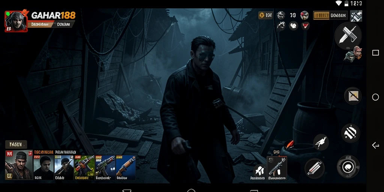
Task: Select the red-helmet character round avatar
Action: pyautogui.click(x=304, y=15)
